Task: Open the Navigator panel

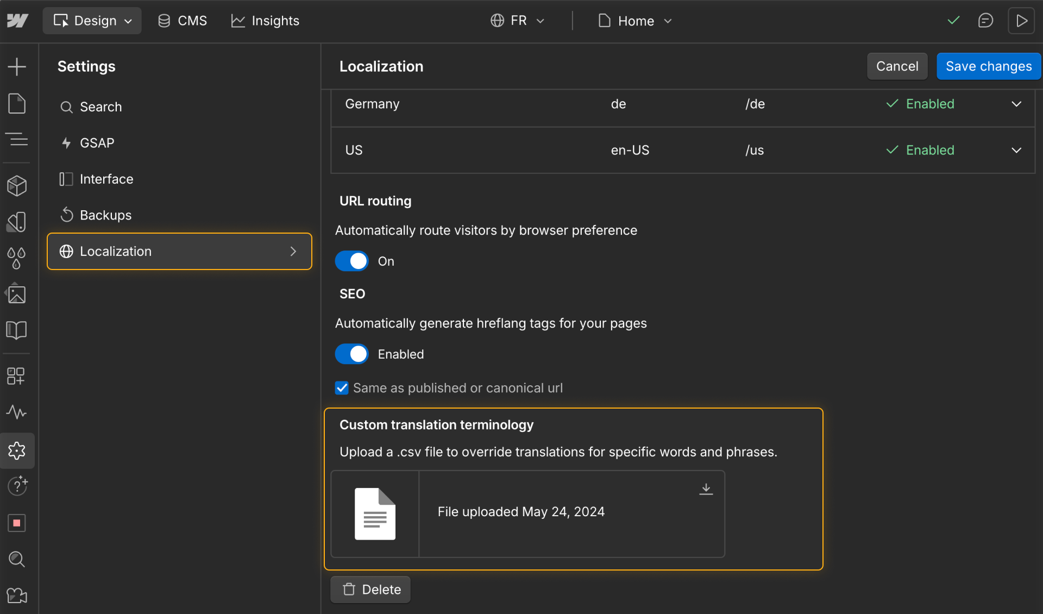Action: coord(17,140)
